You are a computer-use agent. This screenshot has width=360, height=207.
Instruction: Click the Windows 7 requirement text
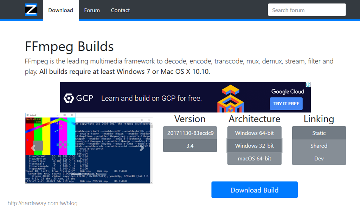point(124,72)
